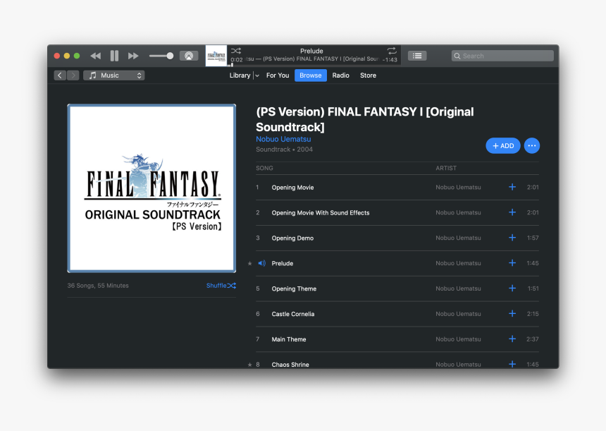The image size is (606, 431).
Task: Click inside the Search field
Action: click(502, 55)
